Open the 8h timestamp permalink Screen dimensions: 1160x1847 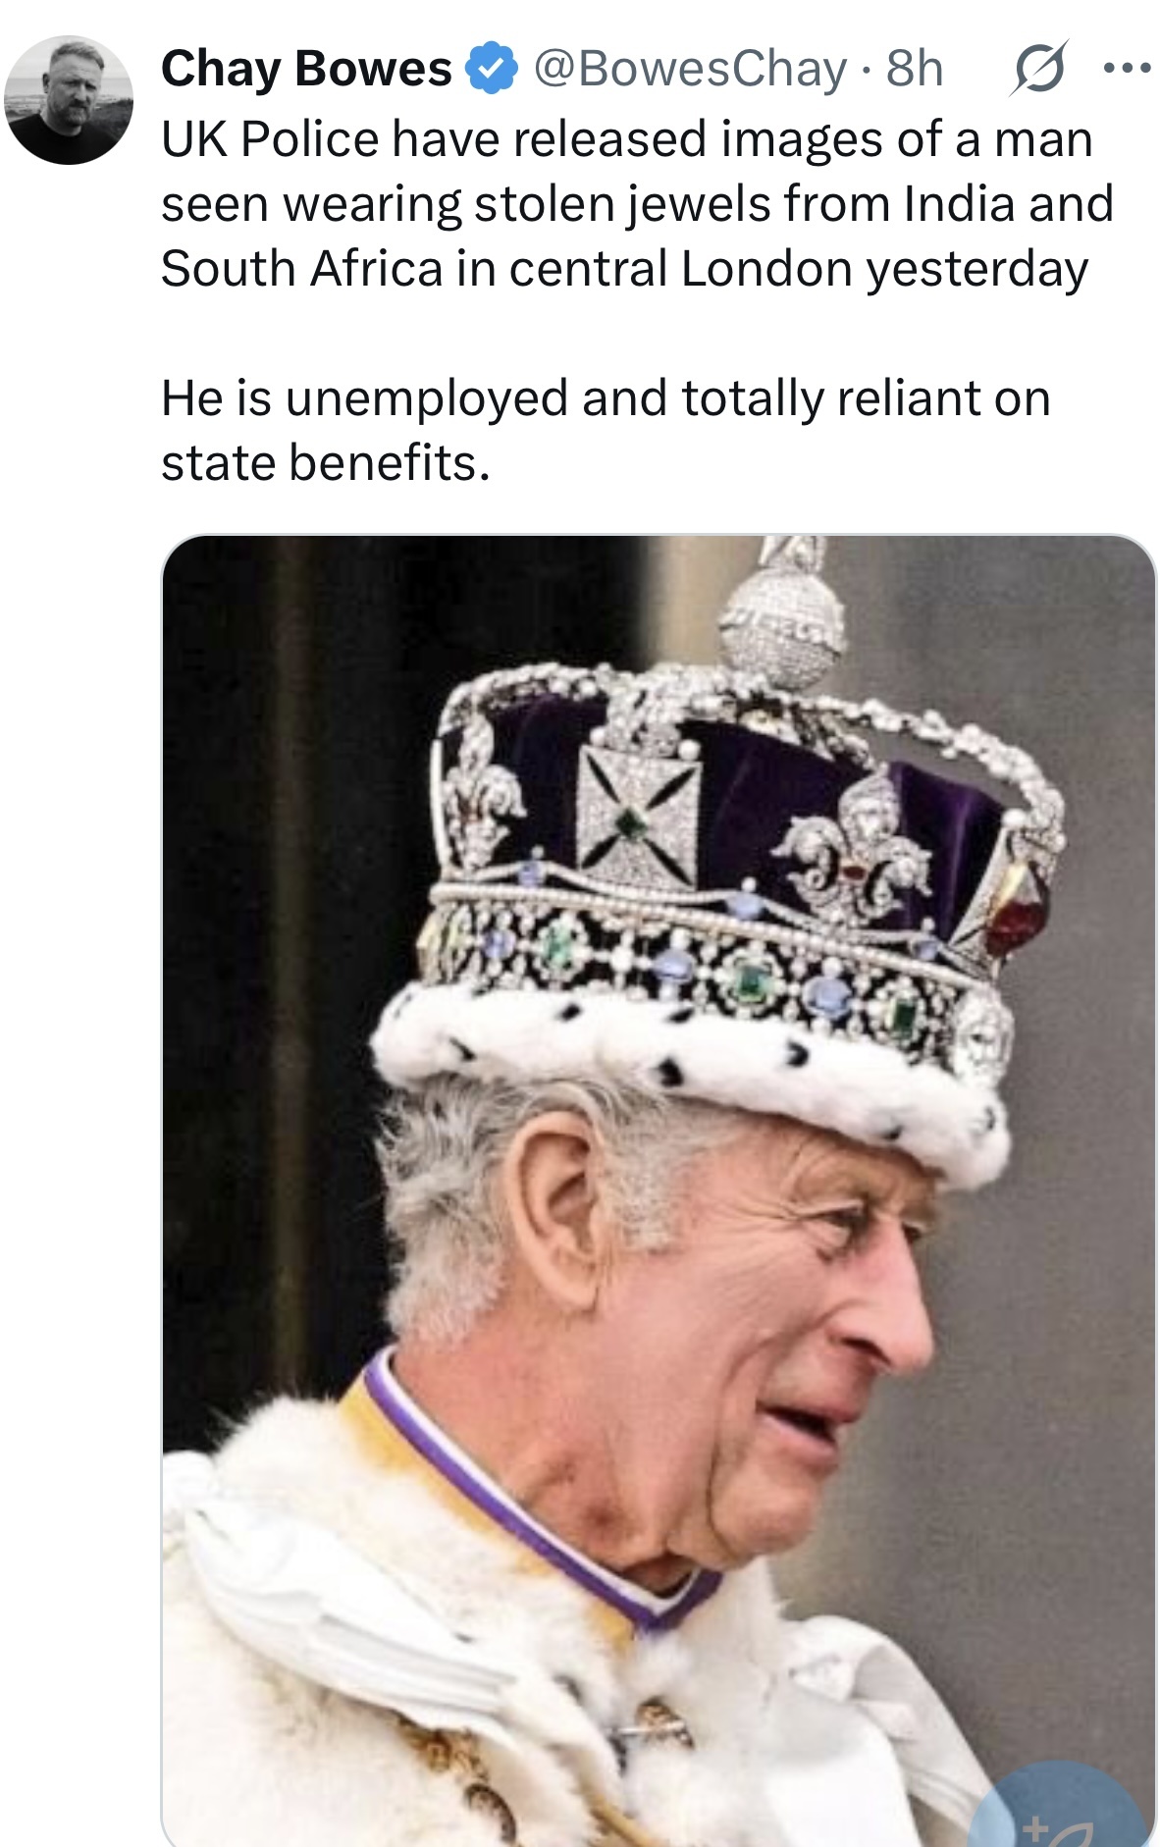(915, 69)
